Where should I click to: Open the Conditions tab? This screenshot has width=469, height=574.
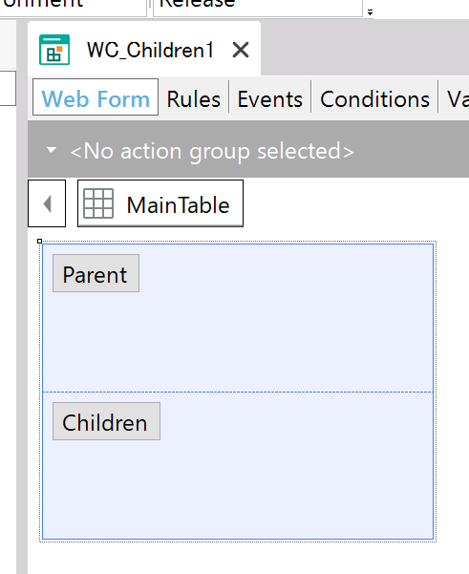pyautogui.click(x=374, y=99)
